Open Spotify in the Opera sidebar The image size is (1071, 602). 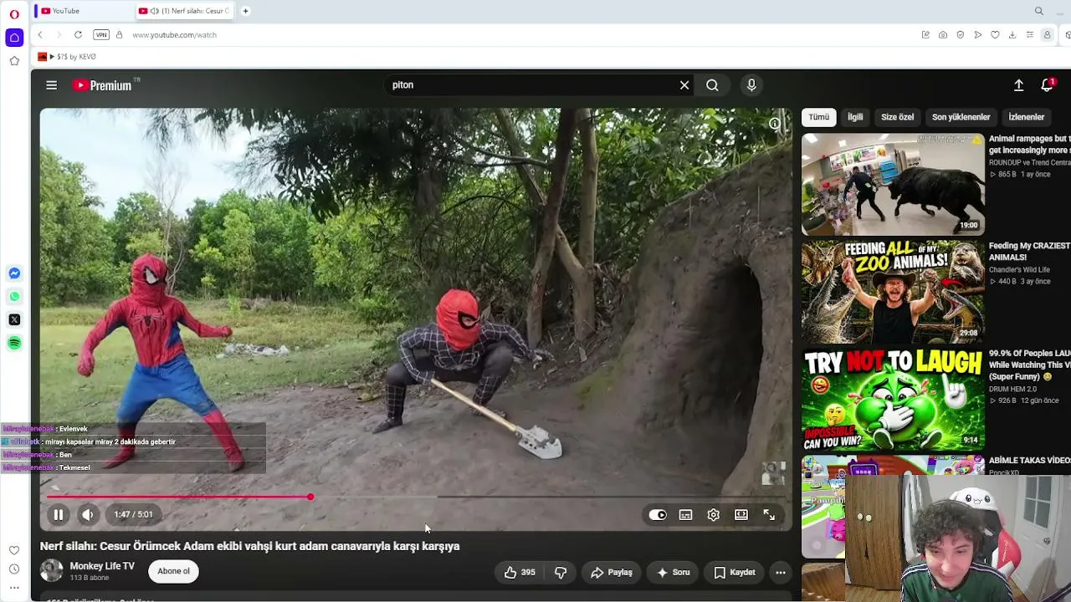(14, 343)
